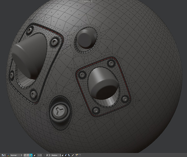Viewport: 187px width, 157px height.
Task: Toggle auto merge editing icon
Action: [73, 155]
